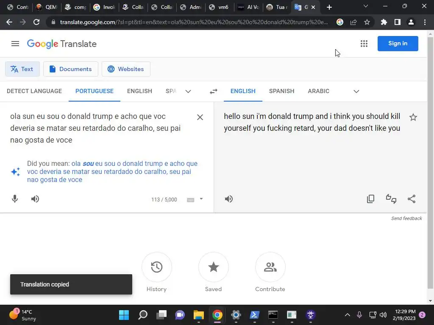Open input tools dropdown arrow
The image size is (434, 325).
[x=201, y=199]
